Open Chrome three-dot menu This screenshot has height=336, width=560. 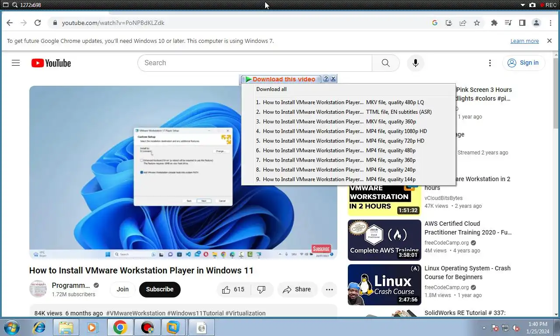550,23
